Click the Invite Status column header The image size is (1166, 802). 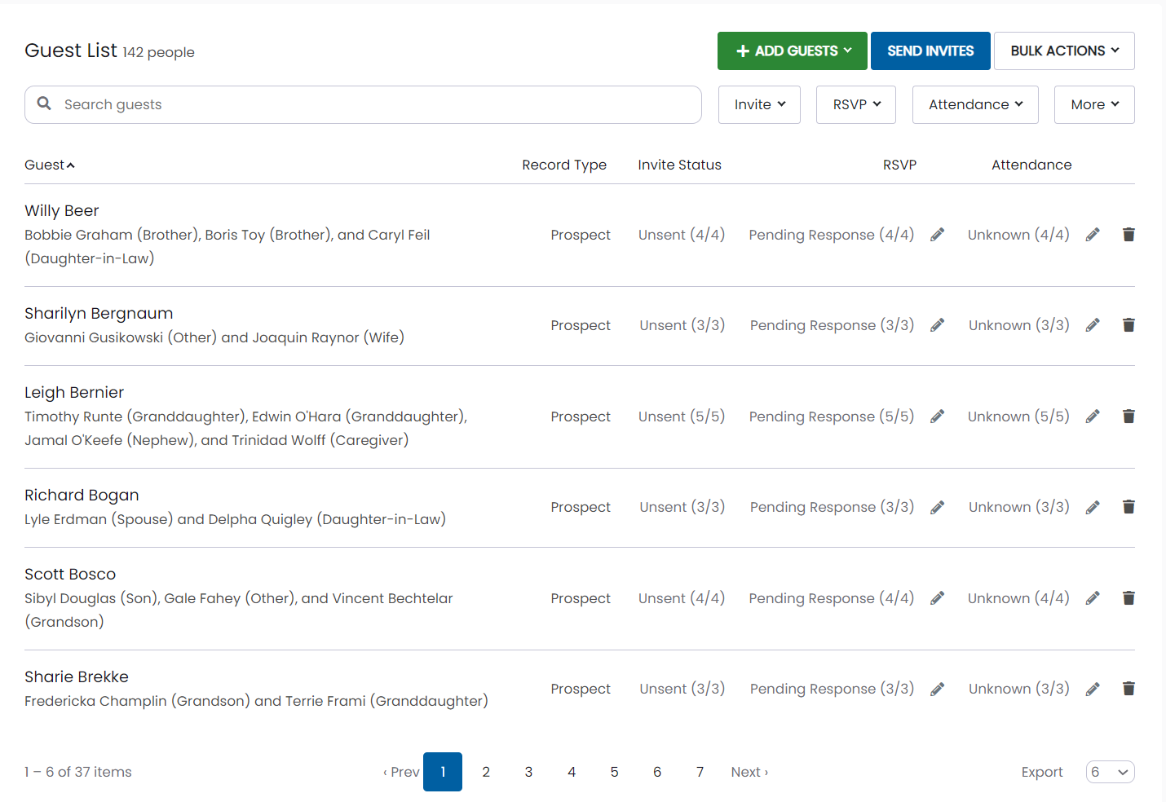click(x=679, y=165)
